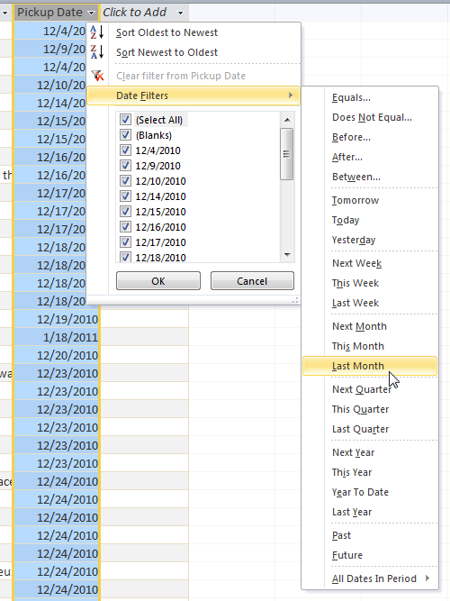The height and width of the screenshot is (601, 450).
Task: Click the Sort Newest to Oldest Z-A icon
Action: [x=97, y=51]
